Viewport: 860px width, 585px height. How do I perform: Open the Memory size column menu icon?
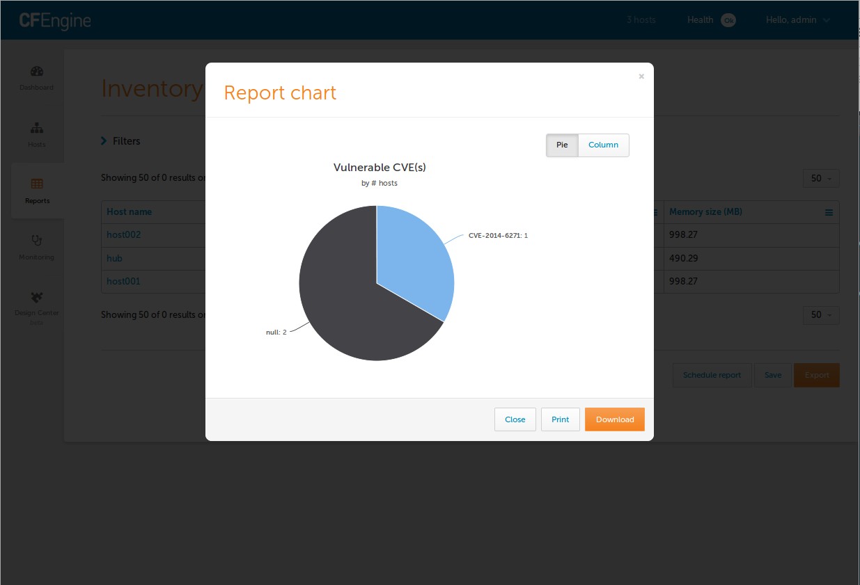click(829, 212)
